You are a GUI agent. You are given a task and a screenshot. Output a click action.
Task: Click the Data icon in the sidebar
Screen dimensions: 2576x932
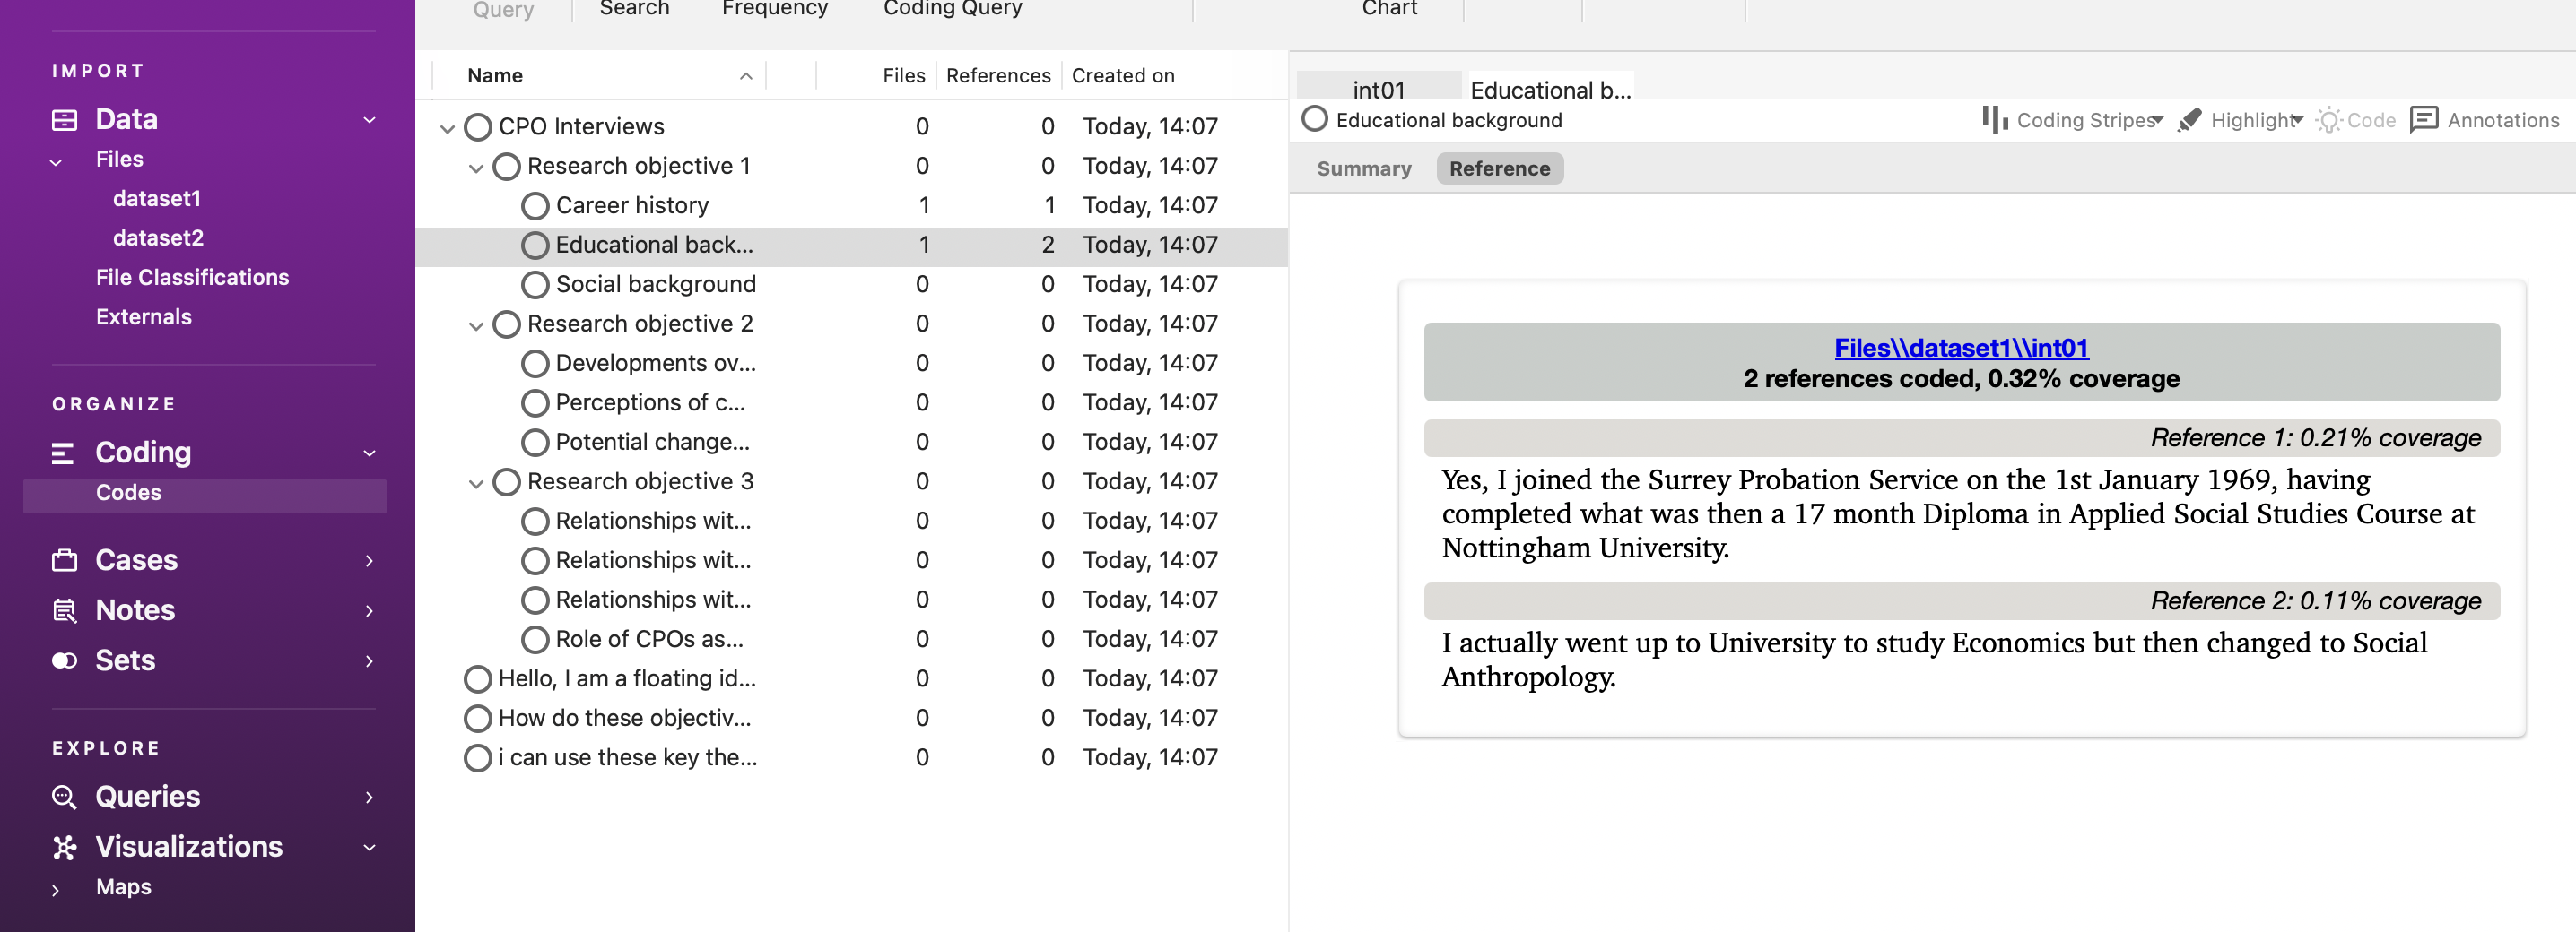tap(64, 120)
